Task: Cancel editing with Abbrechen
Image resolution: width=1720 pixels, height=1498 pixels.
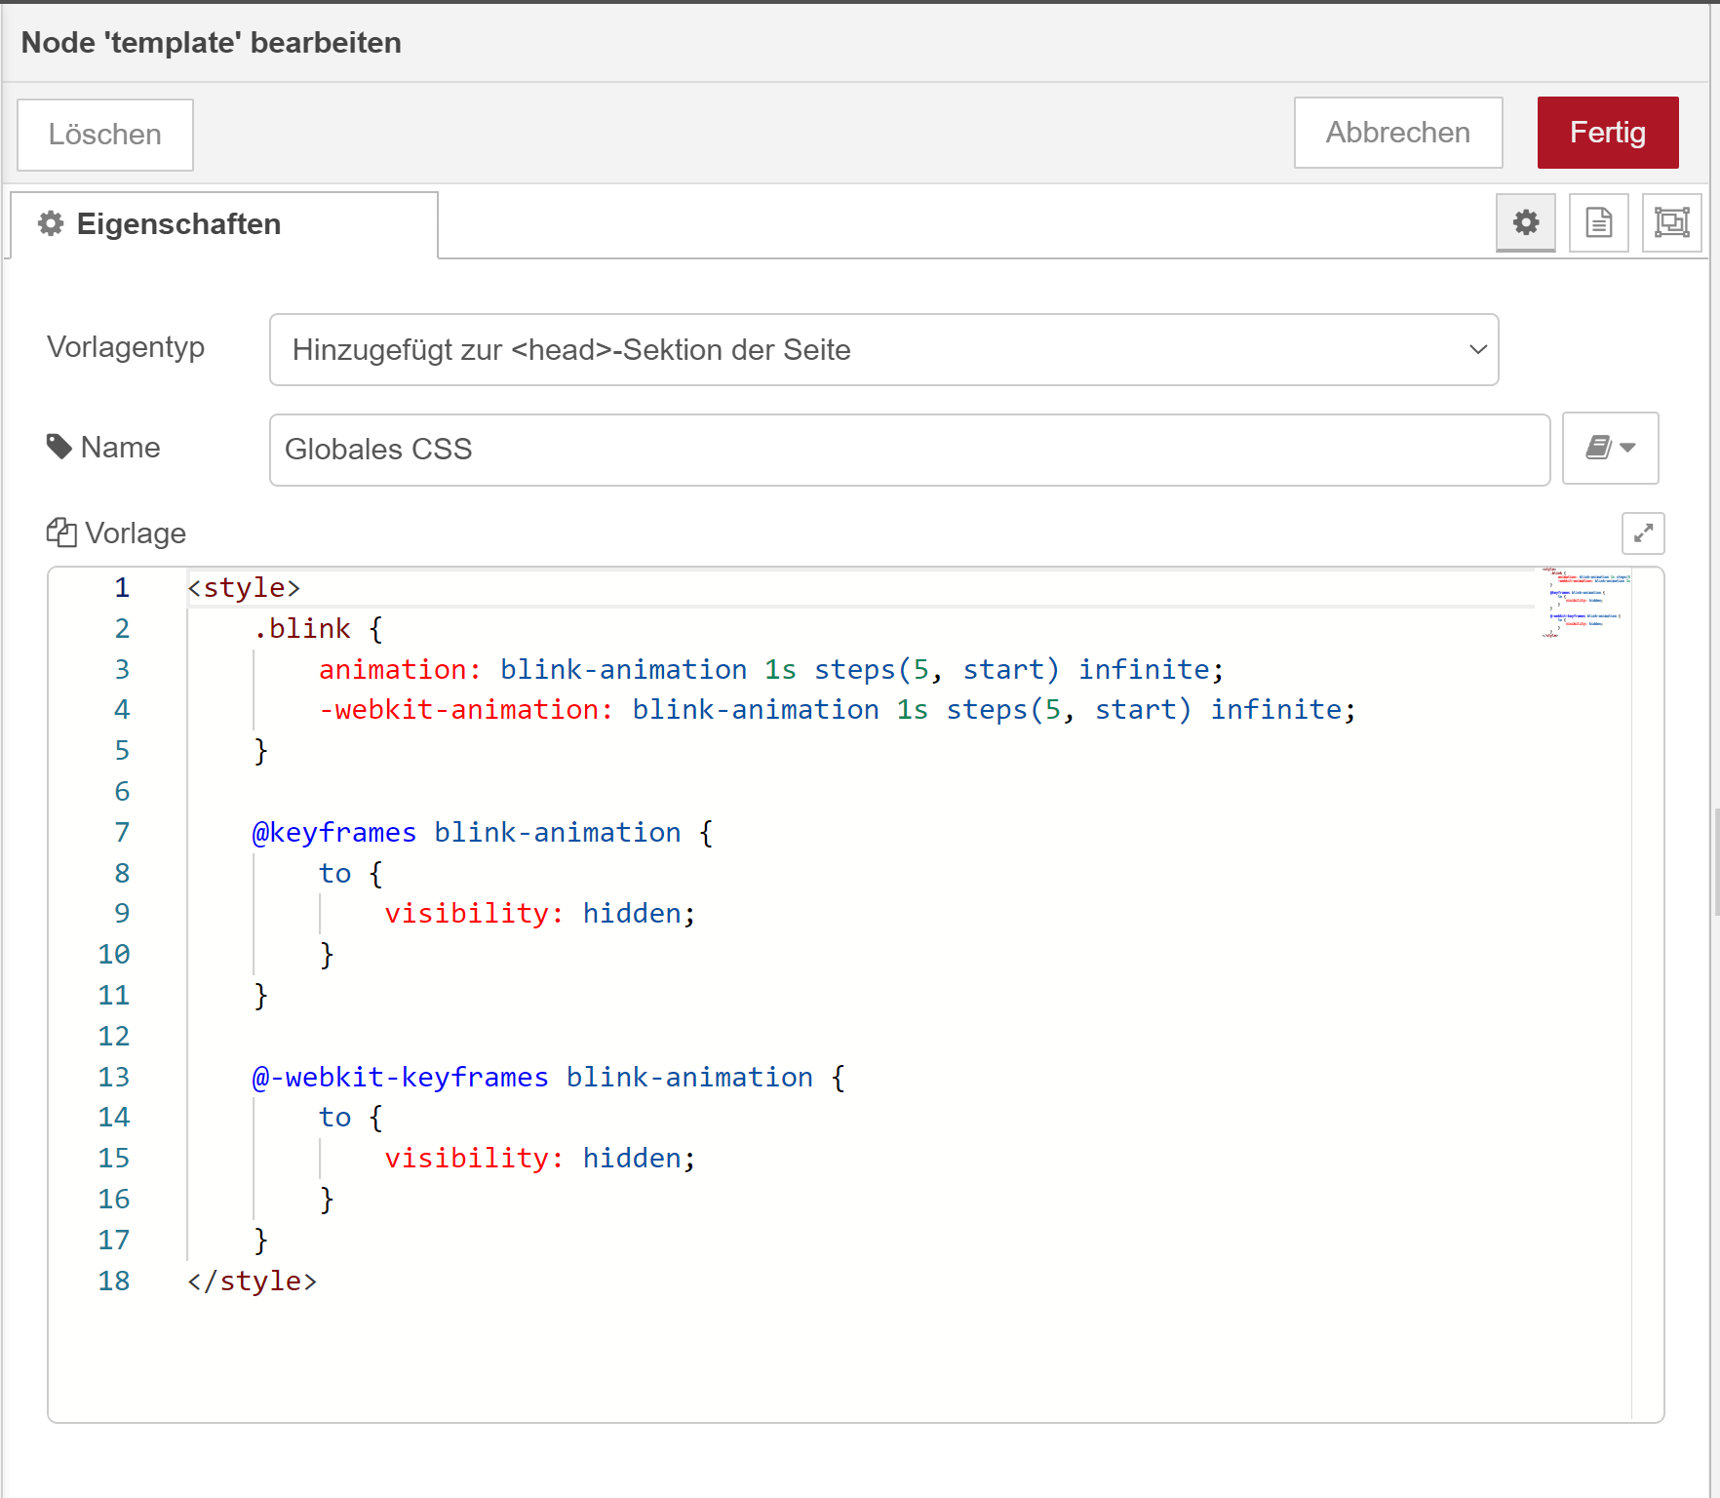Action: click(x=1397, y=133)
